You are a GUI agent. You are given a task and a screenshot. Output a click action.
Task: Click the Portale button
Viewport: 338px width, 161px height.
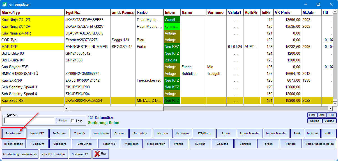point(291,144)
